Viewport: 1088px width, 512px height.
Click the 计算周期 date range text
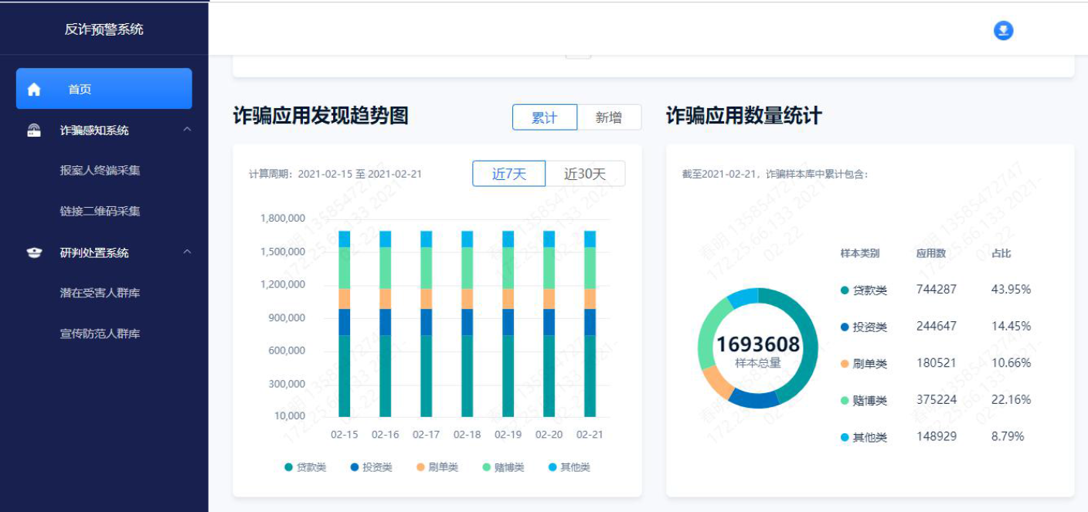pyautogui.click(x=335, y=175)
